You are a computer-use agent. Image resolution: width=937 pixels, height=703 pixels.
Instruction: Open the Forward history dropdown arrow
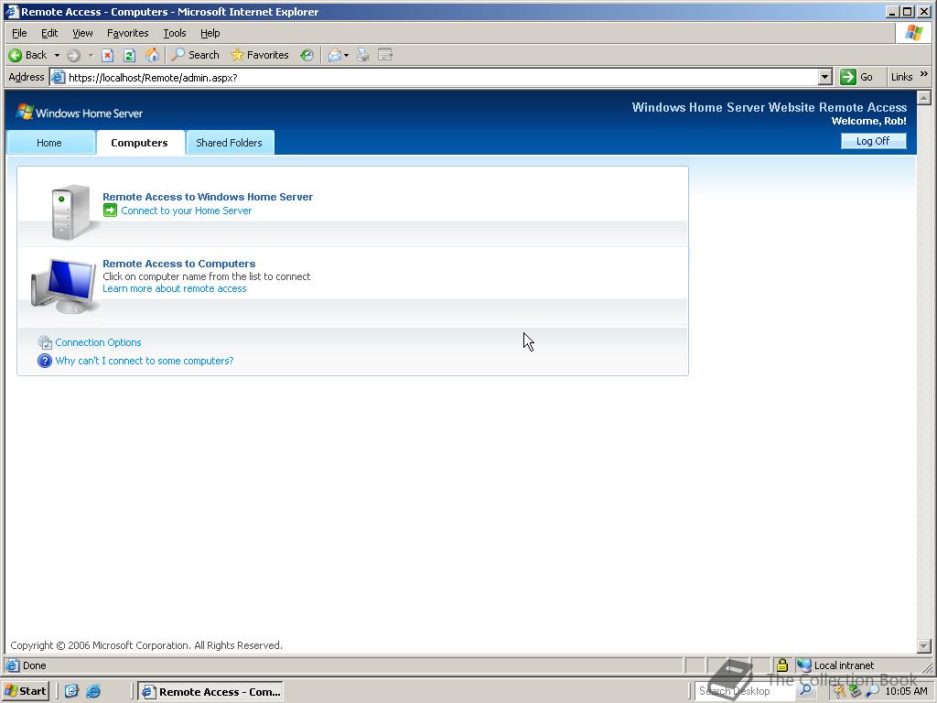pos(91,55)
